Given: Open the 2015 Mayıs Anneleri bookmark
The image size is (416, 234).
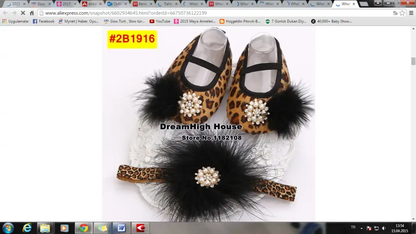Looking at the screenshot, I should click(x=195, y=21).
